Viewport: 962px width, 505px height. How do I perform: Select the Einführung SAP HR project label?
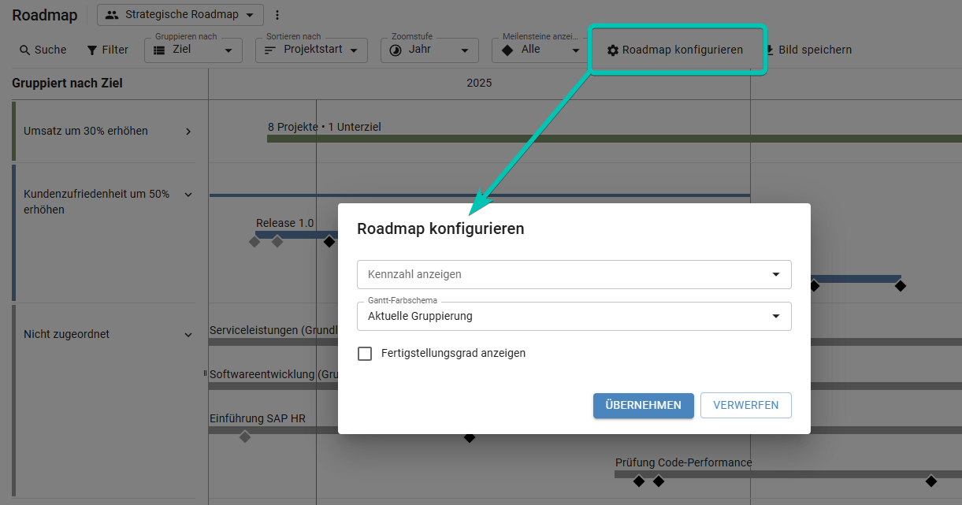point(258,418)
